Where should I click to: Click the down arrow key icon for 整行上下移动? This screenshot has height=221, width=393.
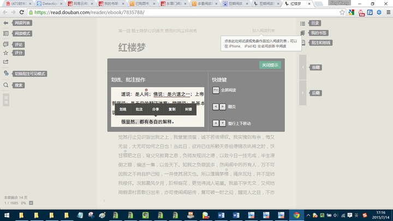pyautogui.click(x=223, y=123)
